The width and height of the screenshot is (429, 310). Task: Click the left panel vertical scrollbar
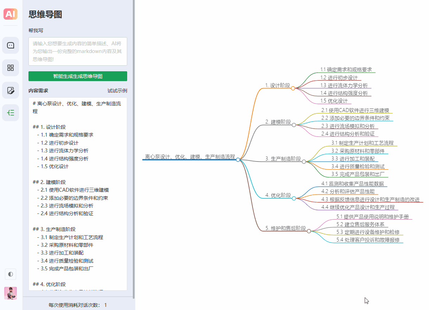pos(134,149)
